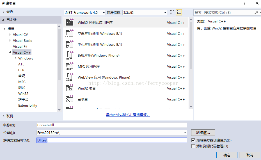Select CLR under Visual C++
Image resolution: width=261 pixels, height=160 pixels.
click(21, 70)
